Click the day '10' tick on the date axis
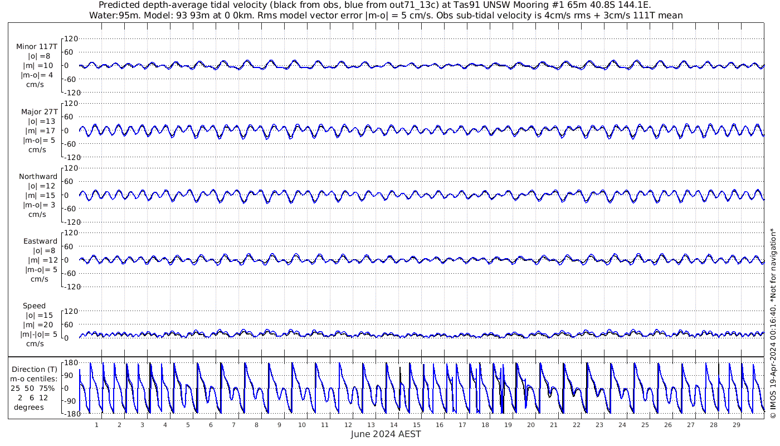This screenshot has height=446, width=780. [302, 425]
